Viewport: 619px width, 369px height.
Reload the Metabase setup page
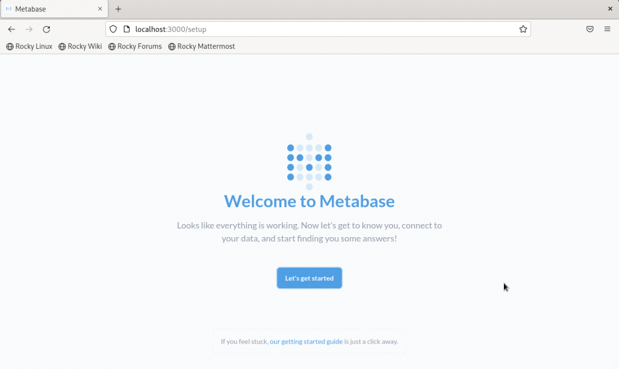(x=46, y=29)
